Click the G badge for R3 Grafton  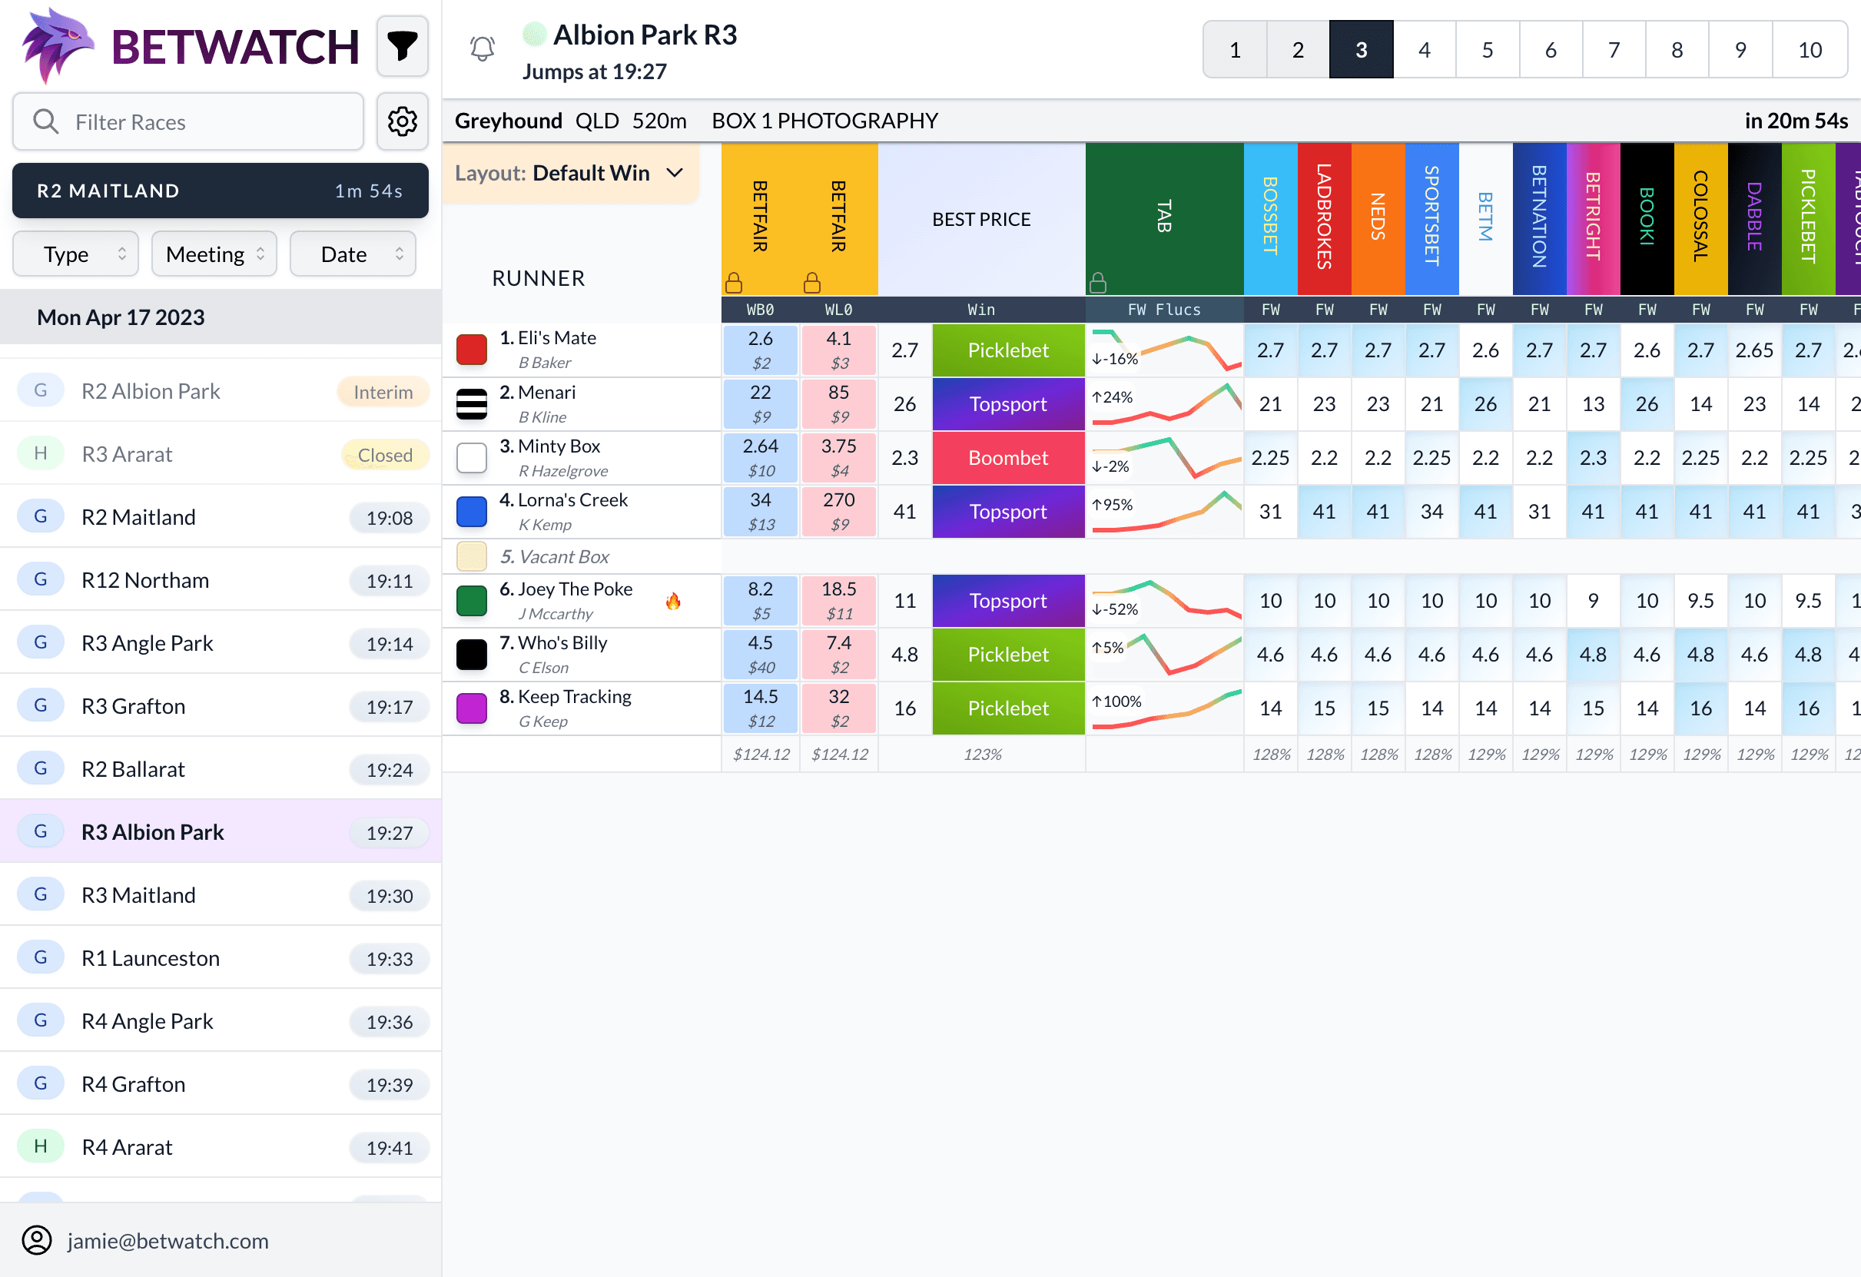41,706
